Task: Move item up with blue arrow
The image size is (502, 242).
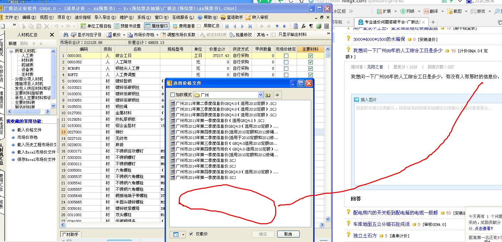Action: [x=277, y=26]
